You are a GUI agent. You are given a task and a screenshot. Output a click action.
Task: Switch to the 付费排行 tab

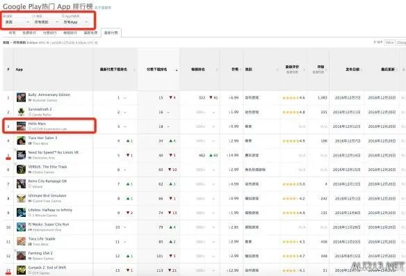50,33
